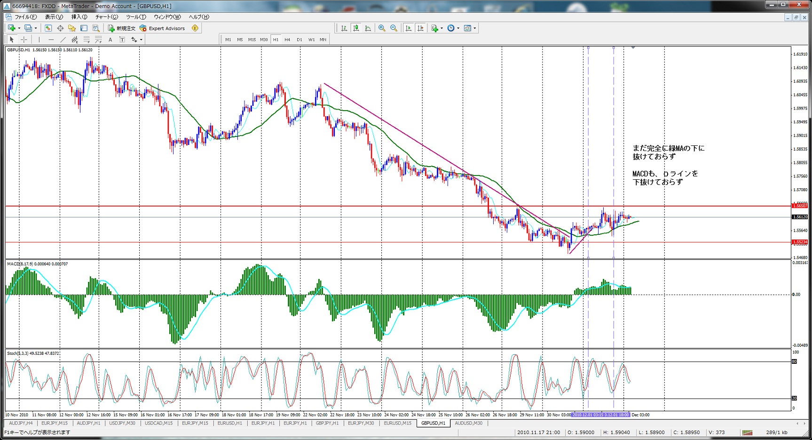This screenshot has width=812, height=440.
Task: Click the yellow diamond alert icon
Action: click(x=195, y=28)
